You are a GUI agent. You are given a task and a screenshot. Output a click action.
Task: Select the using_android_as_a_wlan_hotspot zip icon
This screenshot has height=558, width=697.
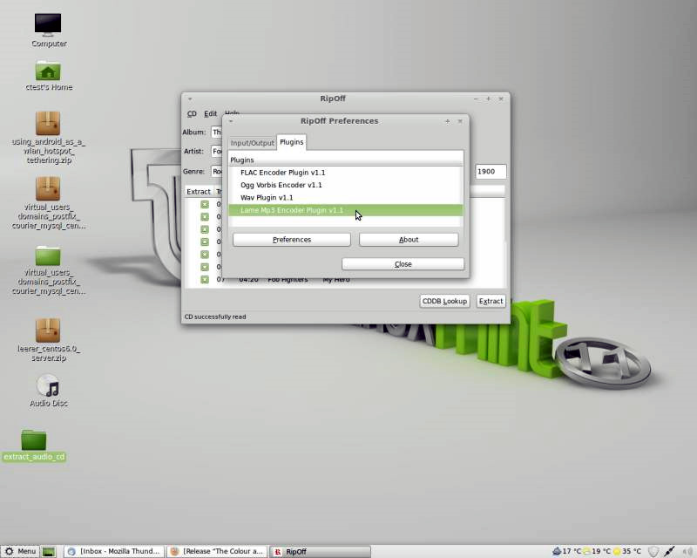[x=48, y=123]
